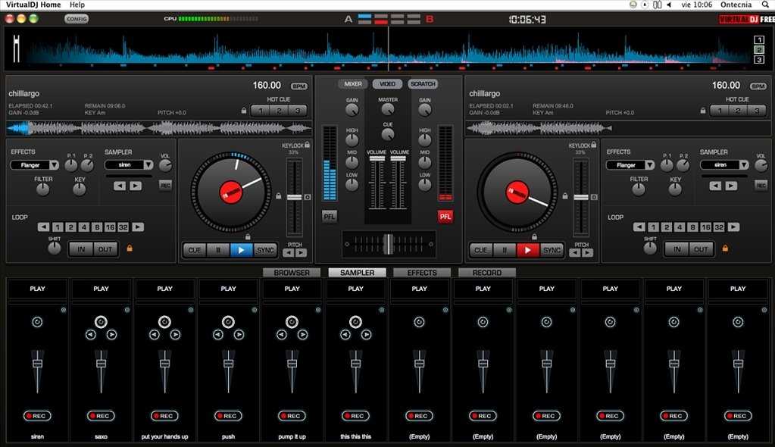Set left deck loop length to 4
The height and width of the screenshot is (447, 775).
pyautogui.click(x=83, y=227)
